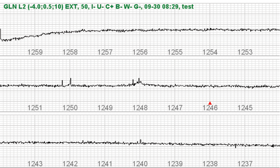Click the red triangle marker at 1246
This screenshot has height=168, width=280.
tap(210, 103)
